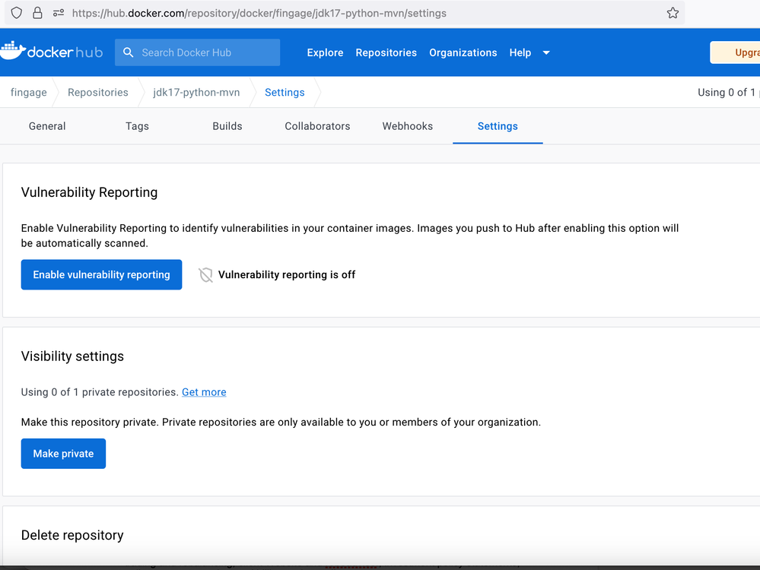Switch to the Builds tab

point(227,126)
